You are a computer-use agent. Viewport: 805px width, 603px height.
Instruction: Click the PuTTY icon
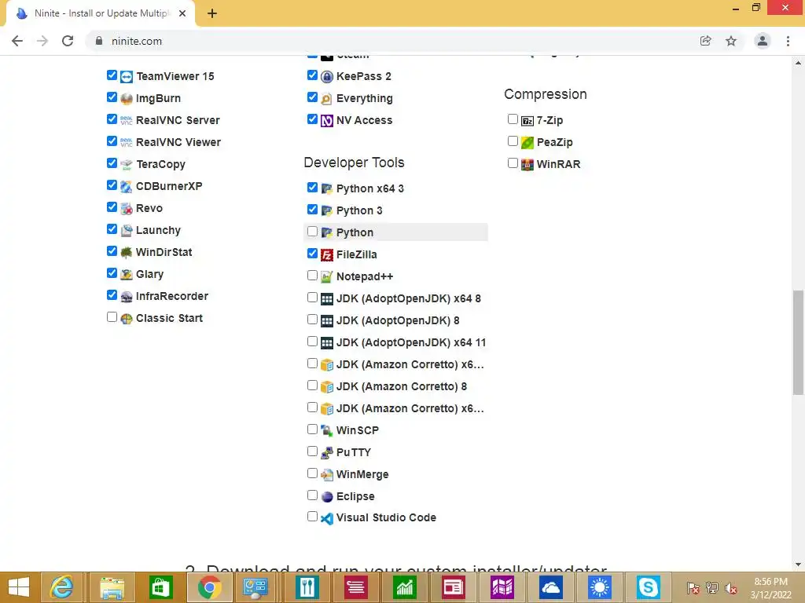click(327, 453)
